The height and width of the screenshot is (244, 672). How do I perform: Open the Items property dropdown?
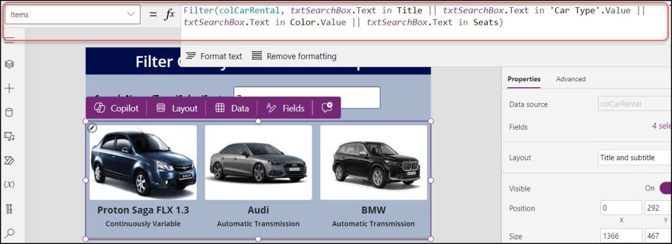(x=72, y=14)
